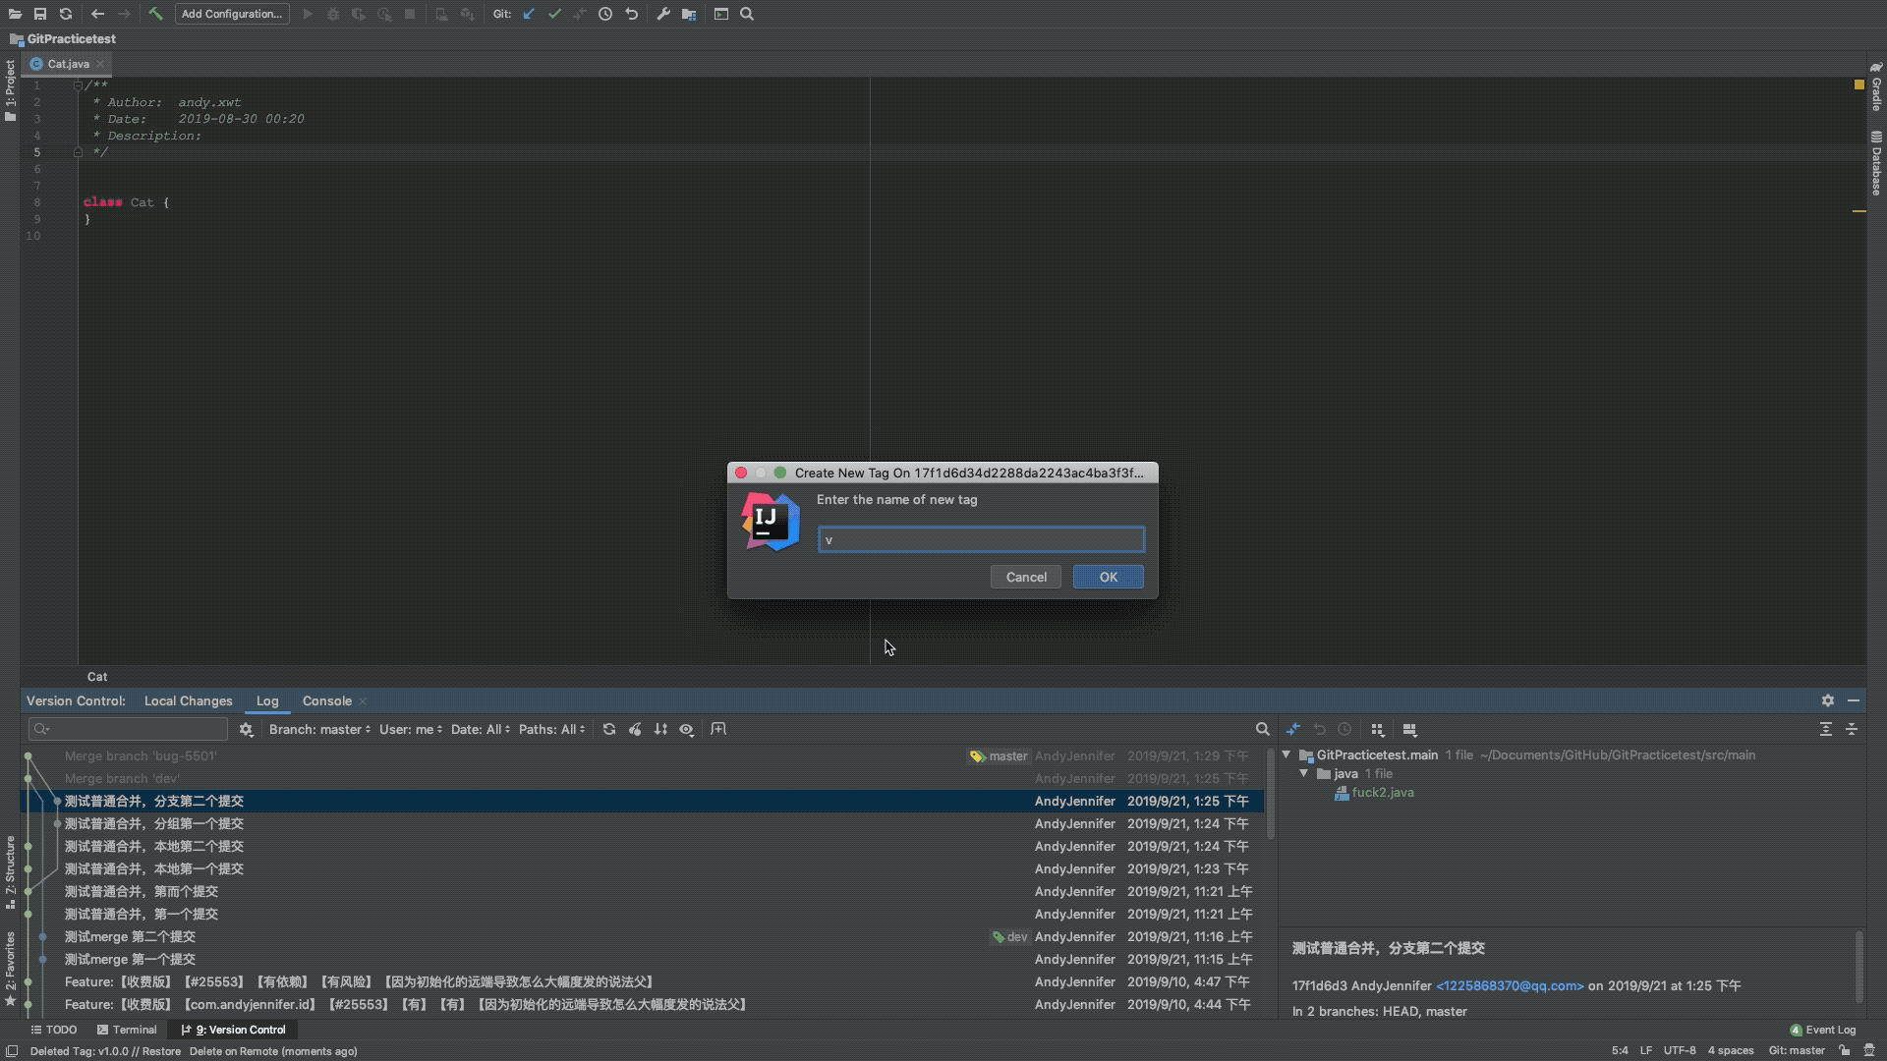Open the TODO tool window
The height and width of the screenshot is (1061, 1887).
click(54, 1030)
